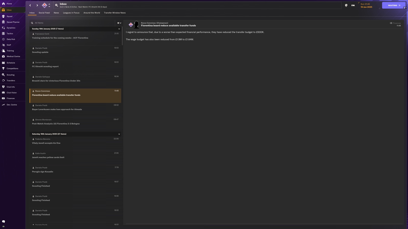This screenshot has height=229, width=408.
Task: Open the FM menu
Action: [x=353, y=5]
